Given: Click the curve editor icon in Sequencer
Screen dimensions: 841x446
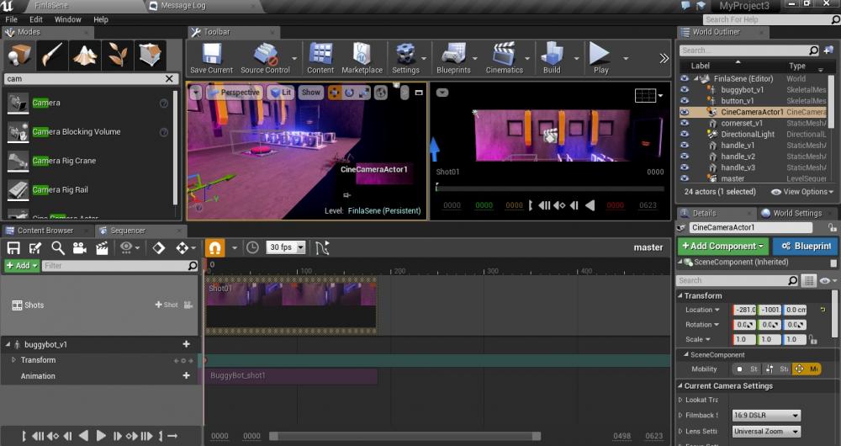Looking at the screenshot, I should point(322,247).
